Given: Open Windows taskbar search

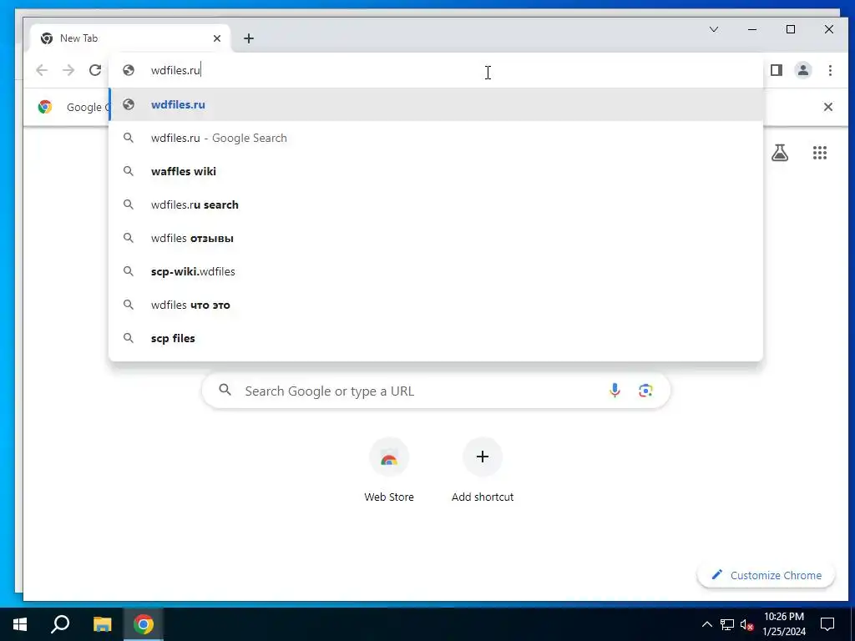Looking at the screenshot, I should pos(60,624).
